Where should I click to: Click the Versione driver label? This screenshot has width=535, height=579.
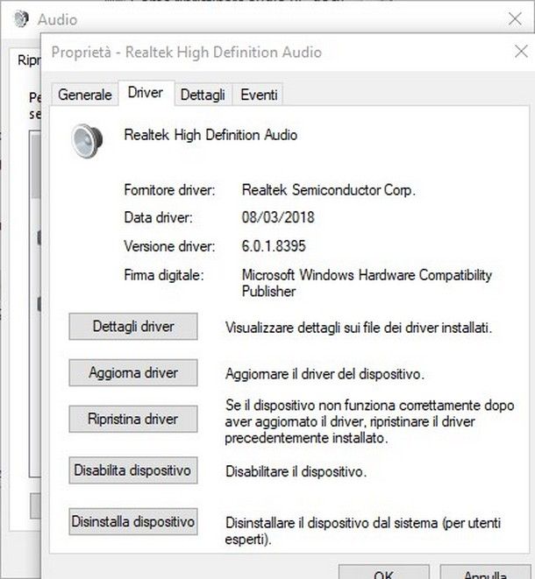click(169, 246)
